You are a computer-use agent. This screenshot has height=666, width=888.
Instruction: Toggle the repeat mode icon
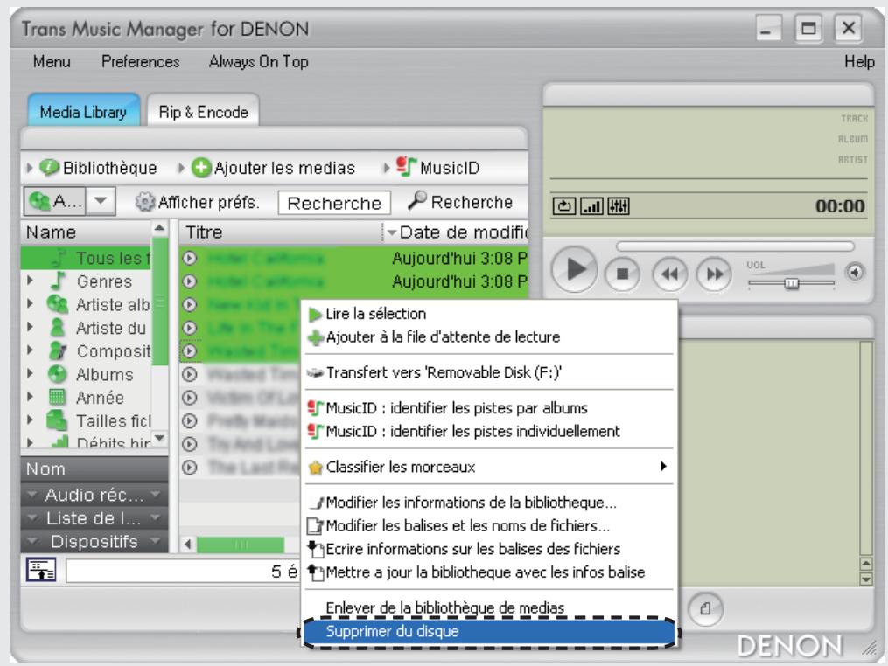[x=564, y=206]
